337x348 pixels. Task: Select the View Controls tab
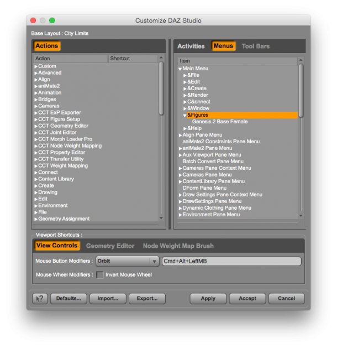click(x=57, y=246)
